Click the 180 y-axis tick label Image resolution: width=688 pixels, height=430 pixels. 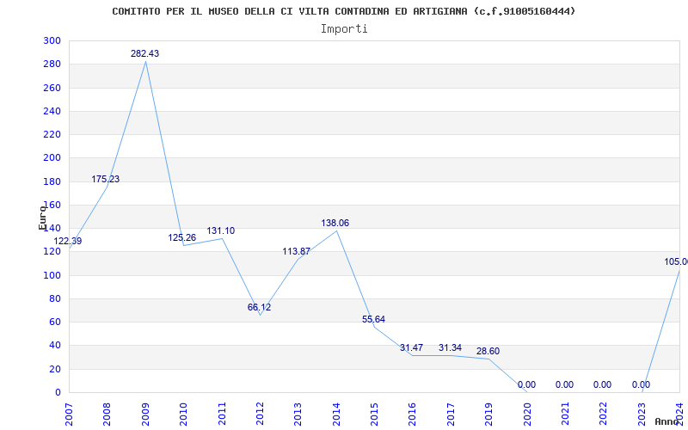tap(52, 181)
